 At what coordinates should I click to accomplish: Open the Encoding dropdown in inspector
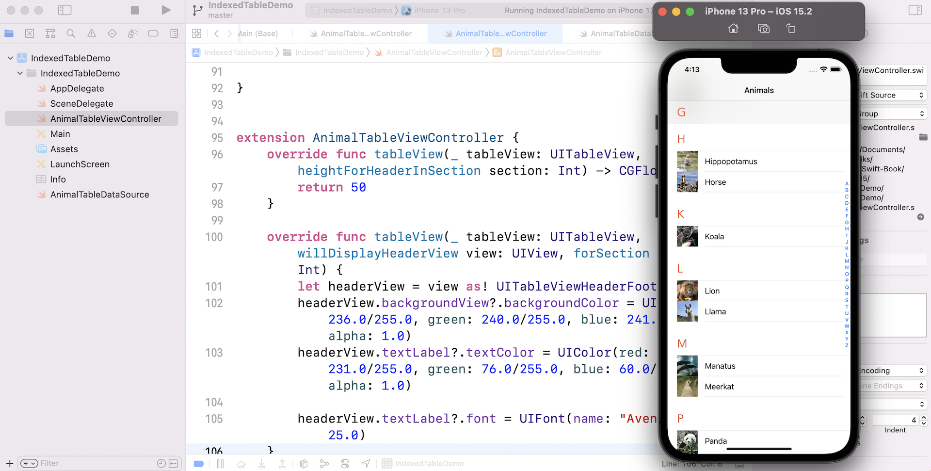[892, 370]
